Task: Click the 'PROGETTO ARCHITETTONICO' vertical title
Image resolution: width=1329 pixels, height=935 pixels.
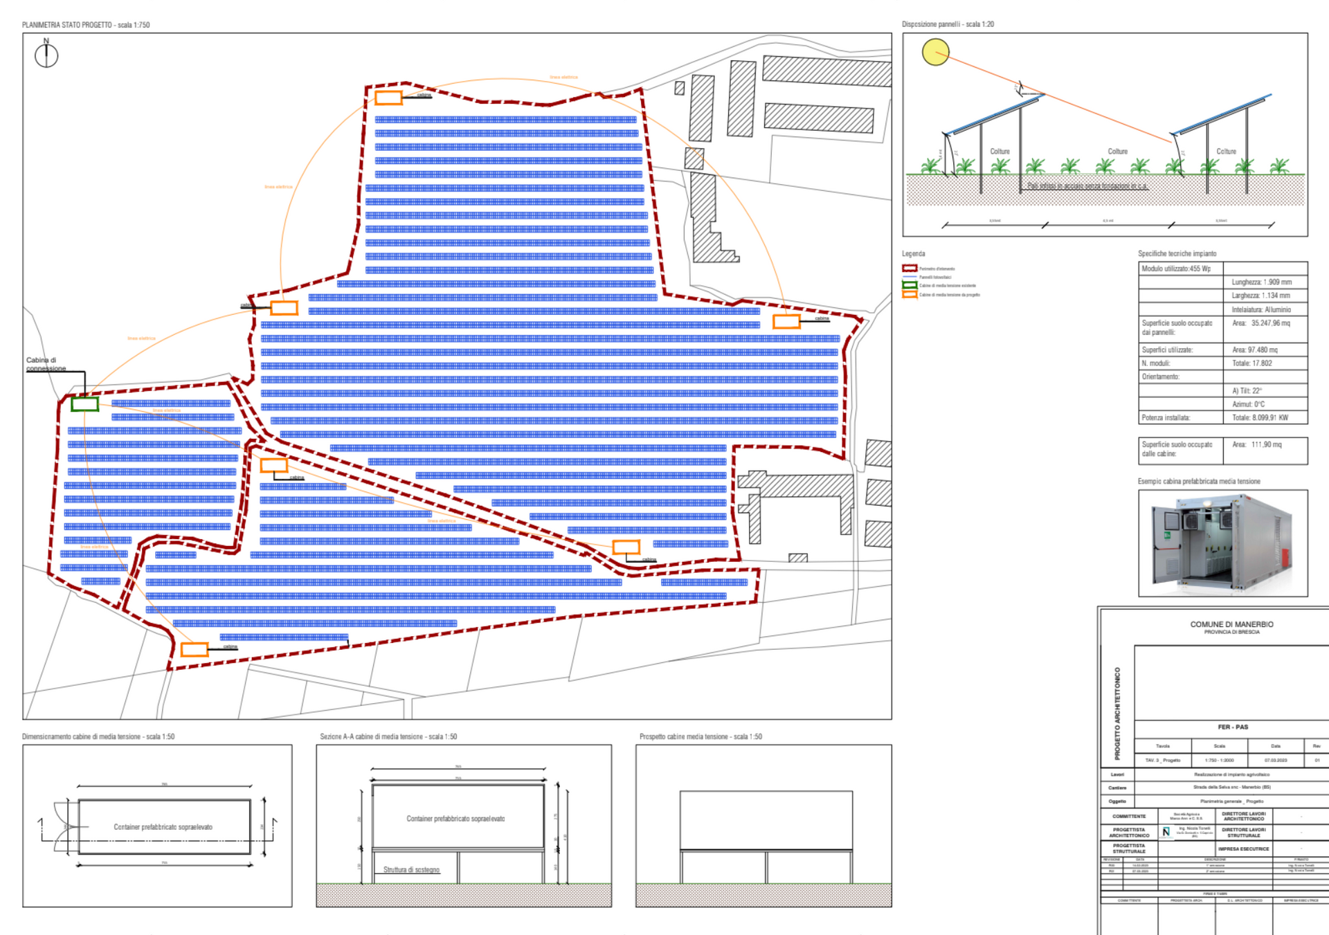Action: point(1116,713)
